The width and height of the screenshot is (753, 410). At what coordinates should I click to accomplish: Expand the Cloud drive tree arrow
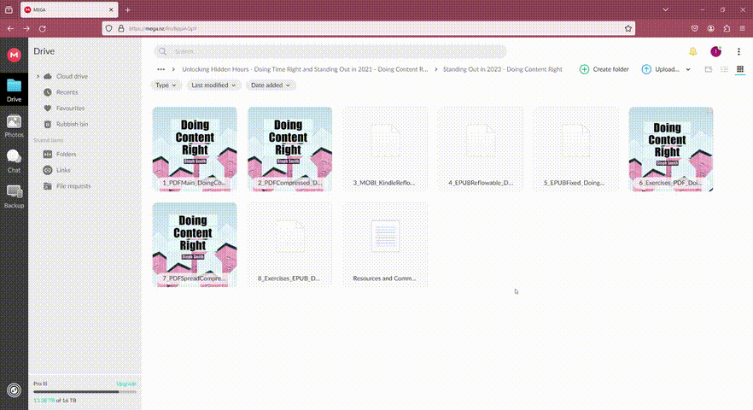pyautogui.click(x=38, y=76)
